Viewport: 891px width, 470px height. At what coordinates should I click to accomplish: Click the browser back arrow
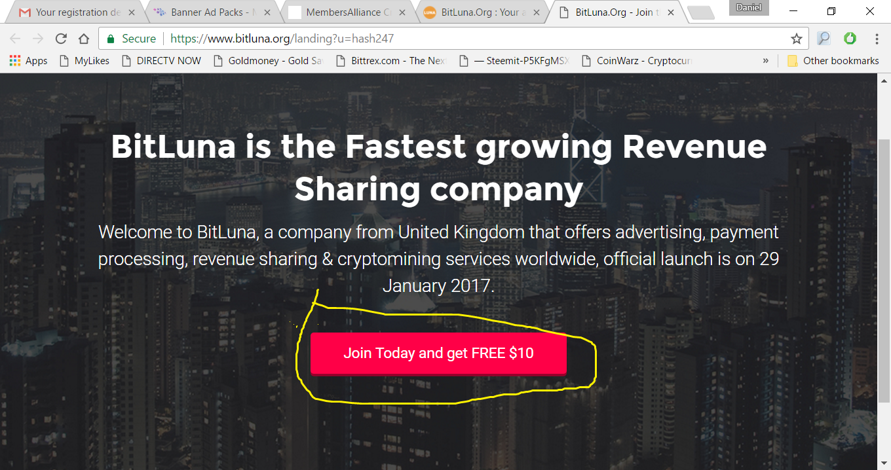click(x=16, y=39)
